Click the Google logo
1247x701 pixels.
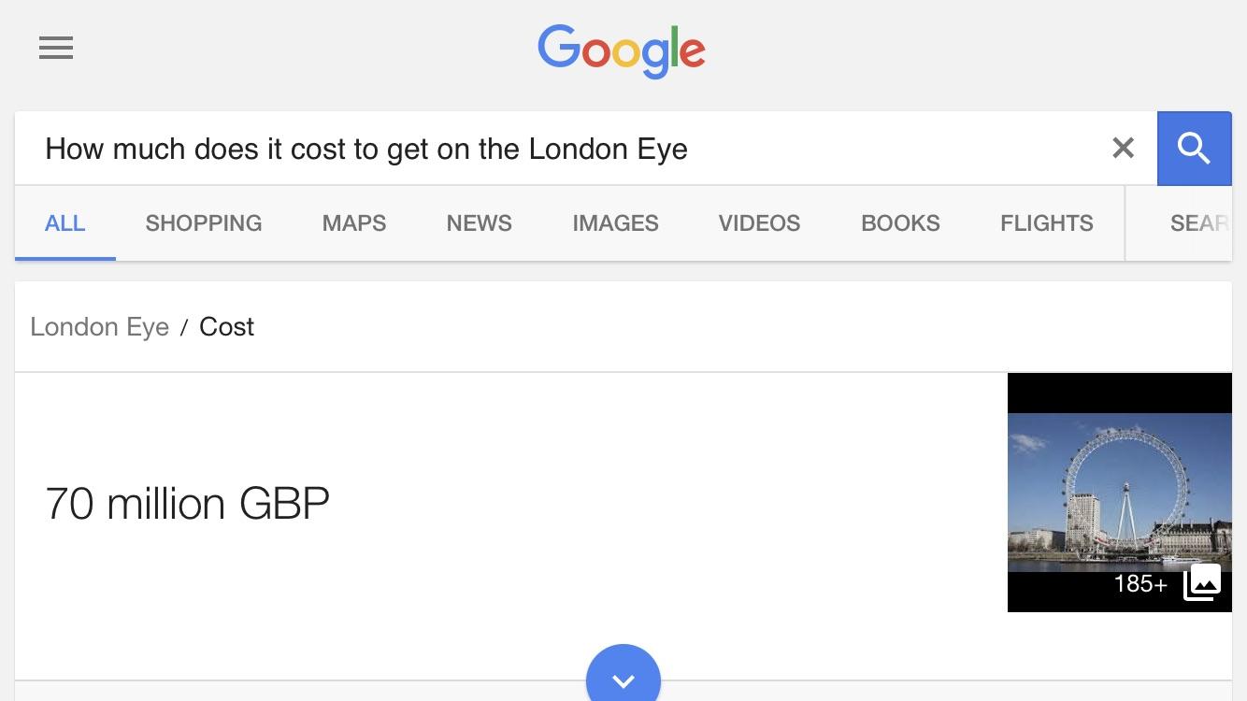click(x=622, y=50)
